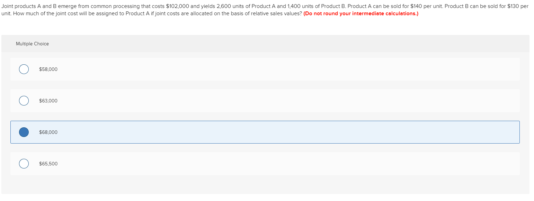Deselect the filled $68,000 radio button
The image size is (534, 201).
click(x=24, y=132)
